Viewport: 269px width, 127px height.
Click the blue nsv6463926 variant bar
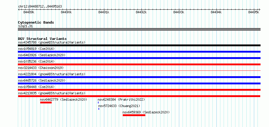click(139, 58)
